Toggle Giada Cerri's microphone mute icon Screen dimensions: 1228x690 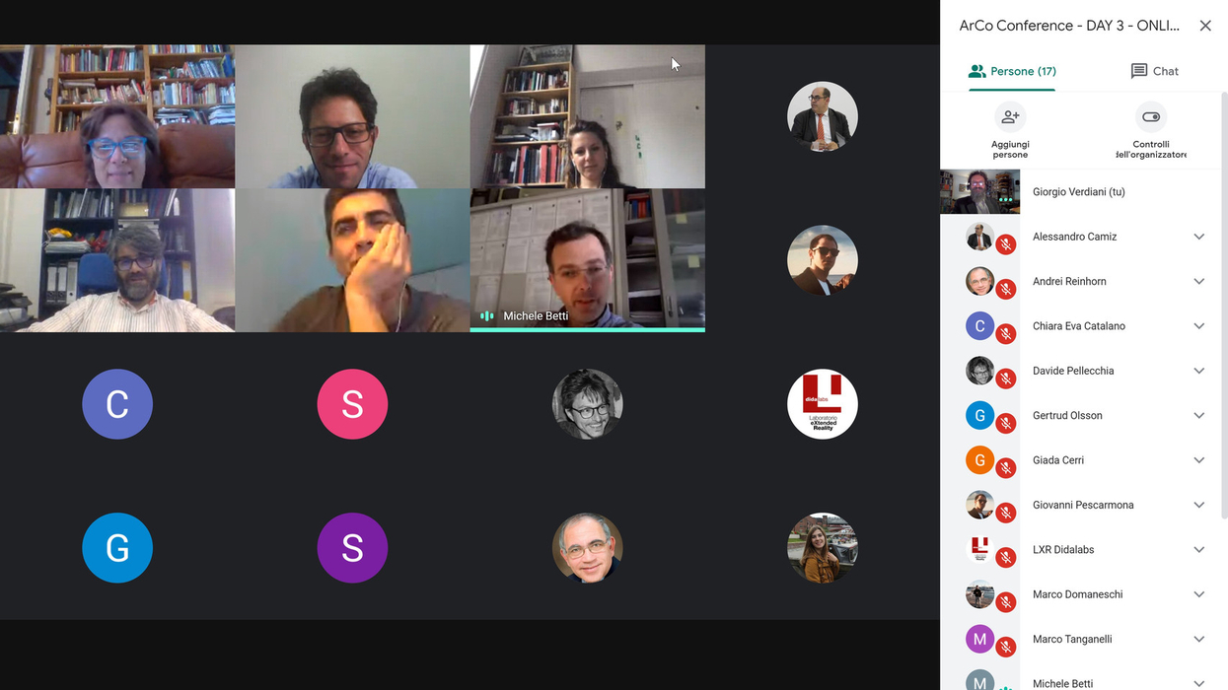point(1006,468)
